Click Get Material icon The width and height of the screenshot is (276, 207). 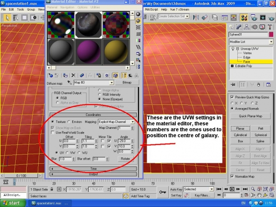click(x=51, y=75)
